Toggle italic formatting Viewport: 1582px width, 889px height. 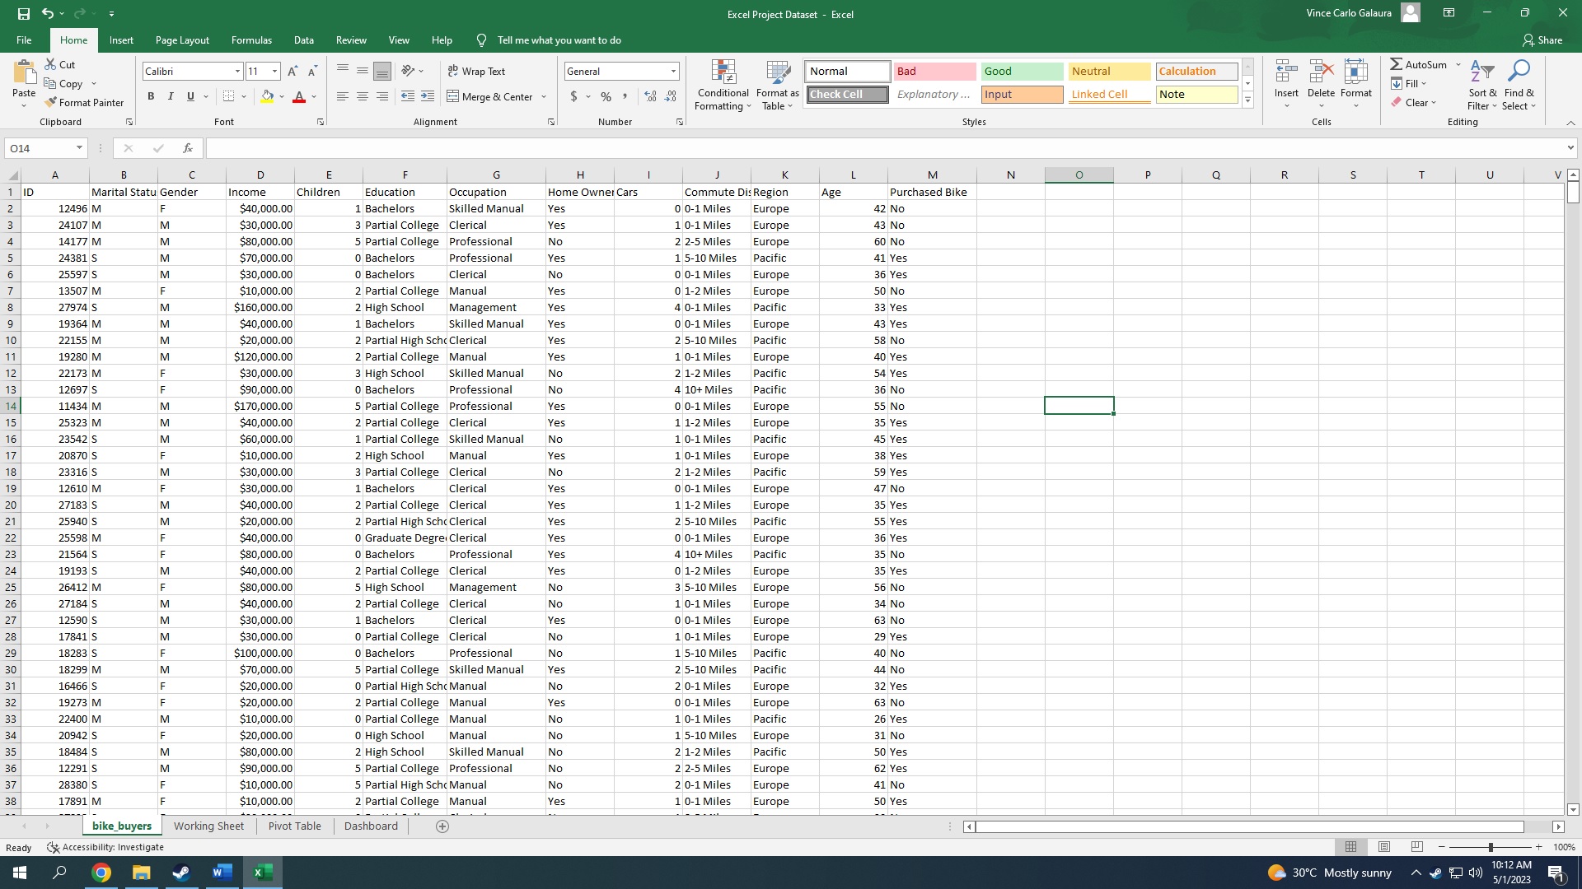171,96
